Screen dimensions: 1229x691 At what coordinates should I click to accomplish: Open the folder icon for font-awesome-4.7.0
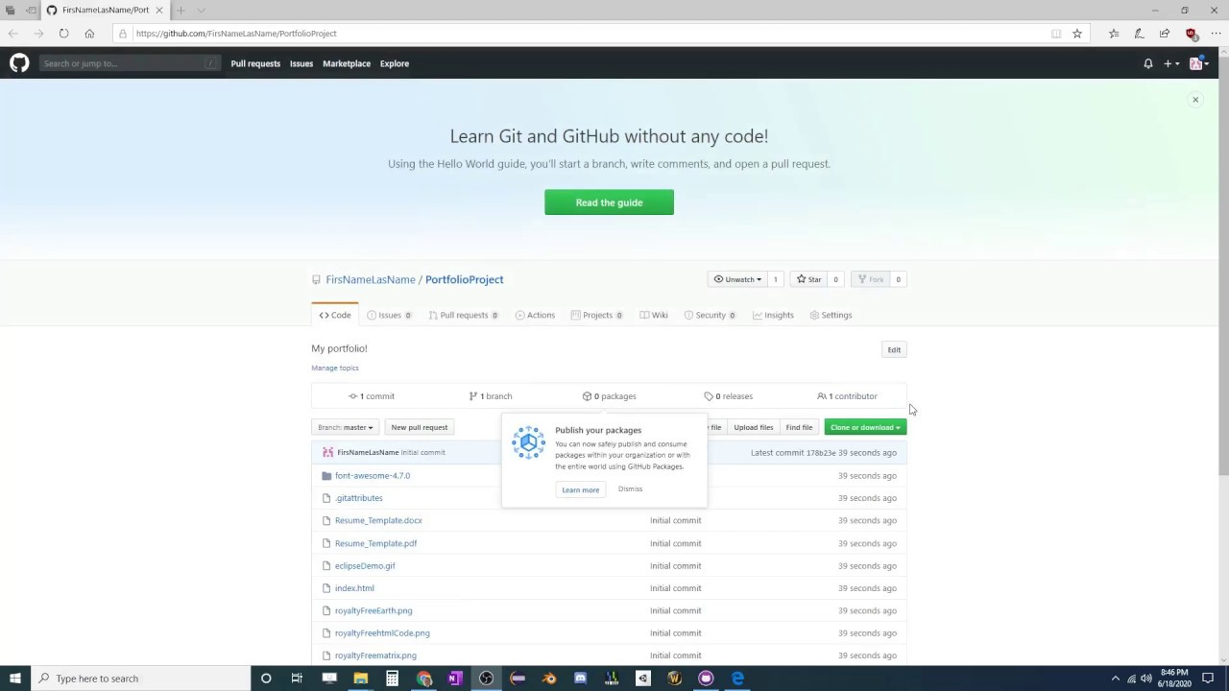coord(326,476)
